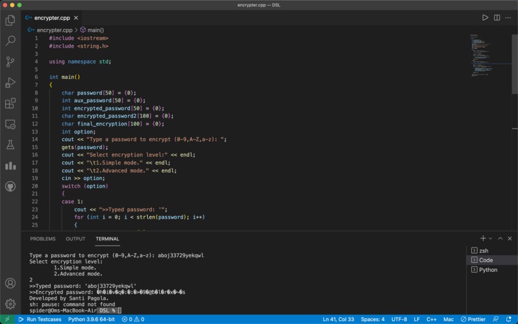Screen dimensions: 518x324
Task: Click Run Testcases in status bar
Action: click(40, 319)
